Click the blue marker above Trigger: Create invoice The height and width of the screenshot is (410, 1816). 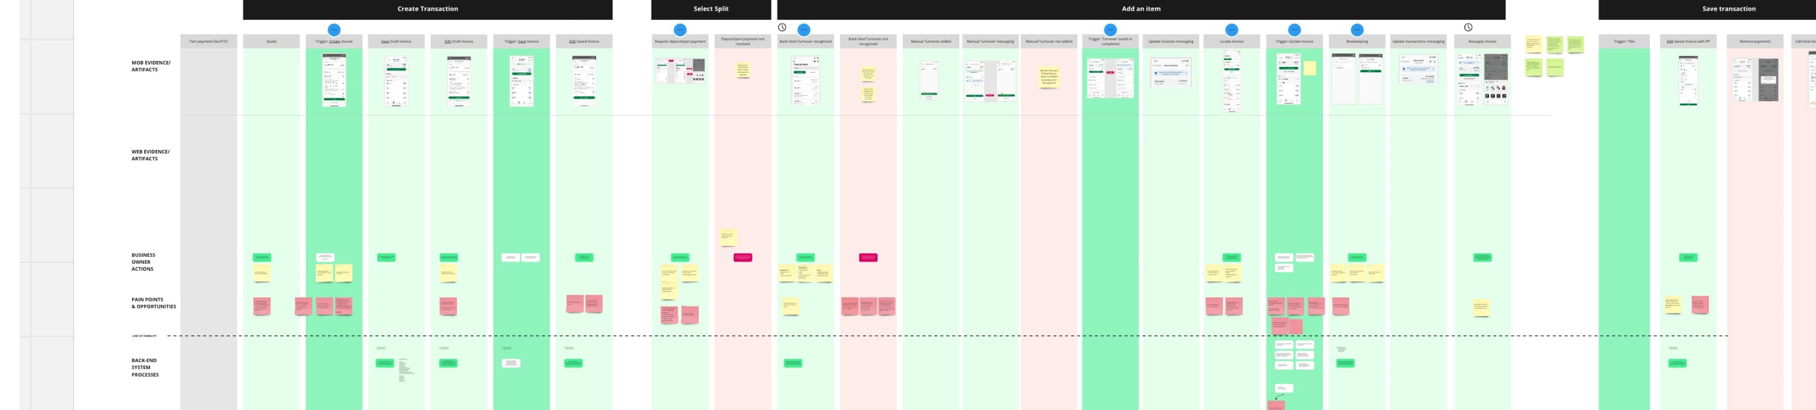coord(334,30)
